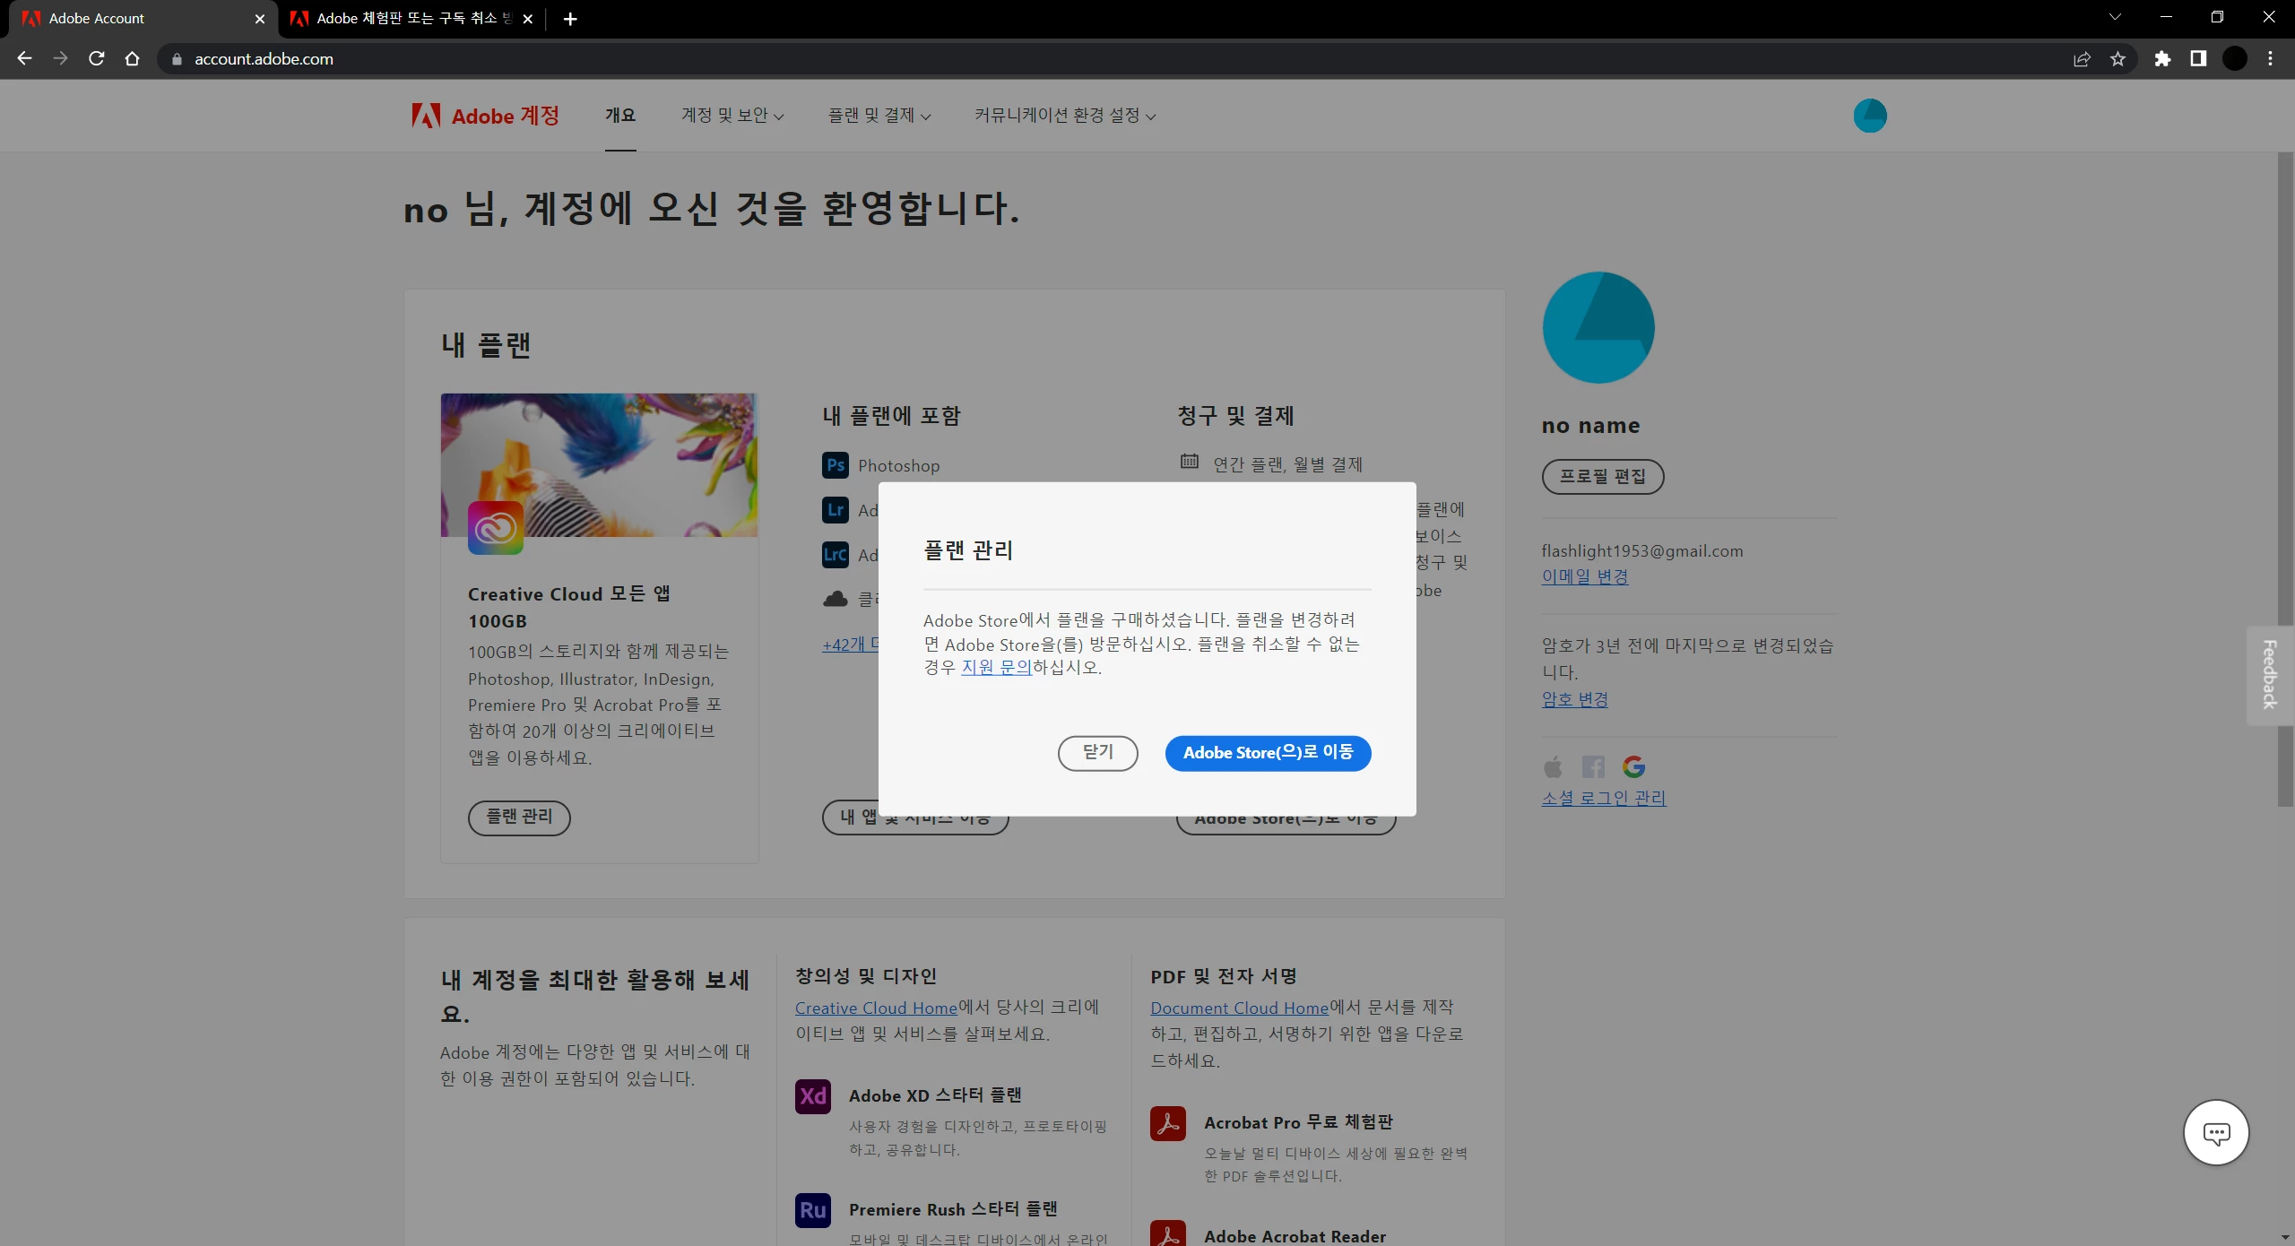Click 닫기 button in the dialog

[x=1097, y=752]
